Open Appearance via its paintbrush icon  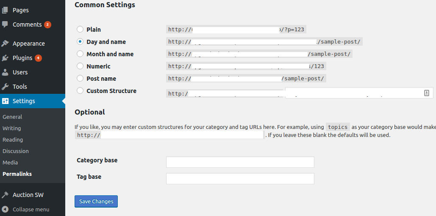[x=5, y=44]
